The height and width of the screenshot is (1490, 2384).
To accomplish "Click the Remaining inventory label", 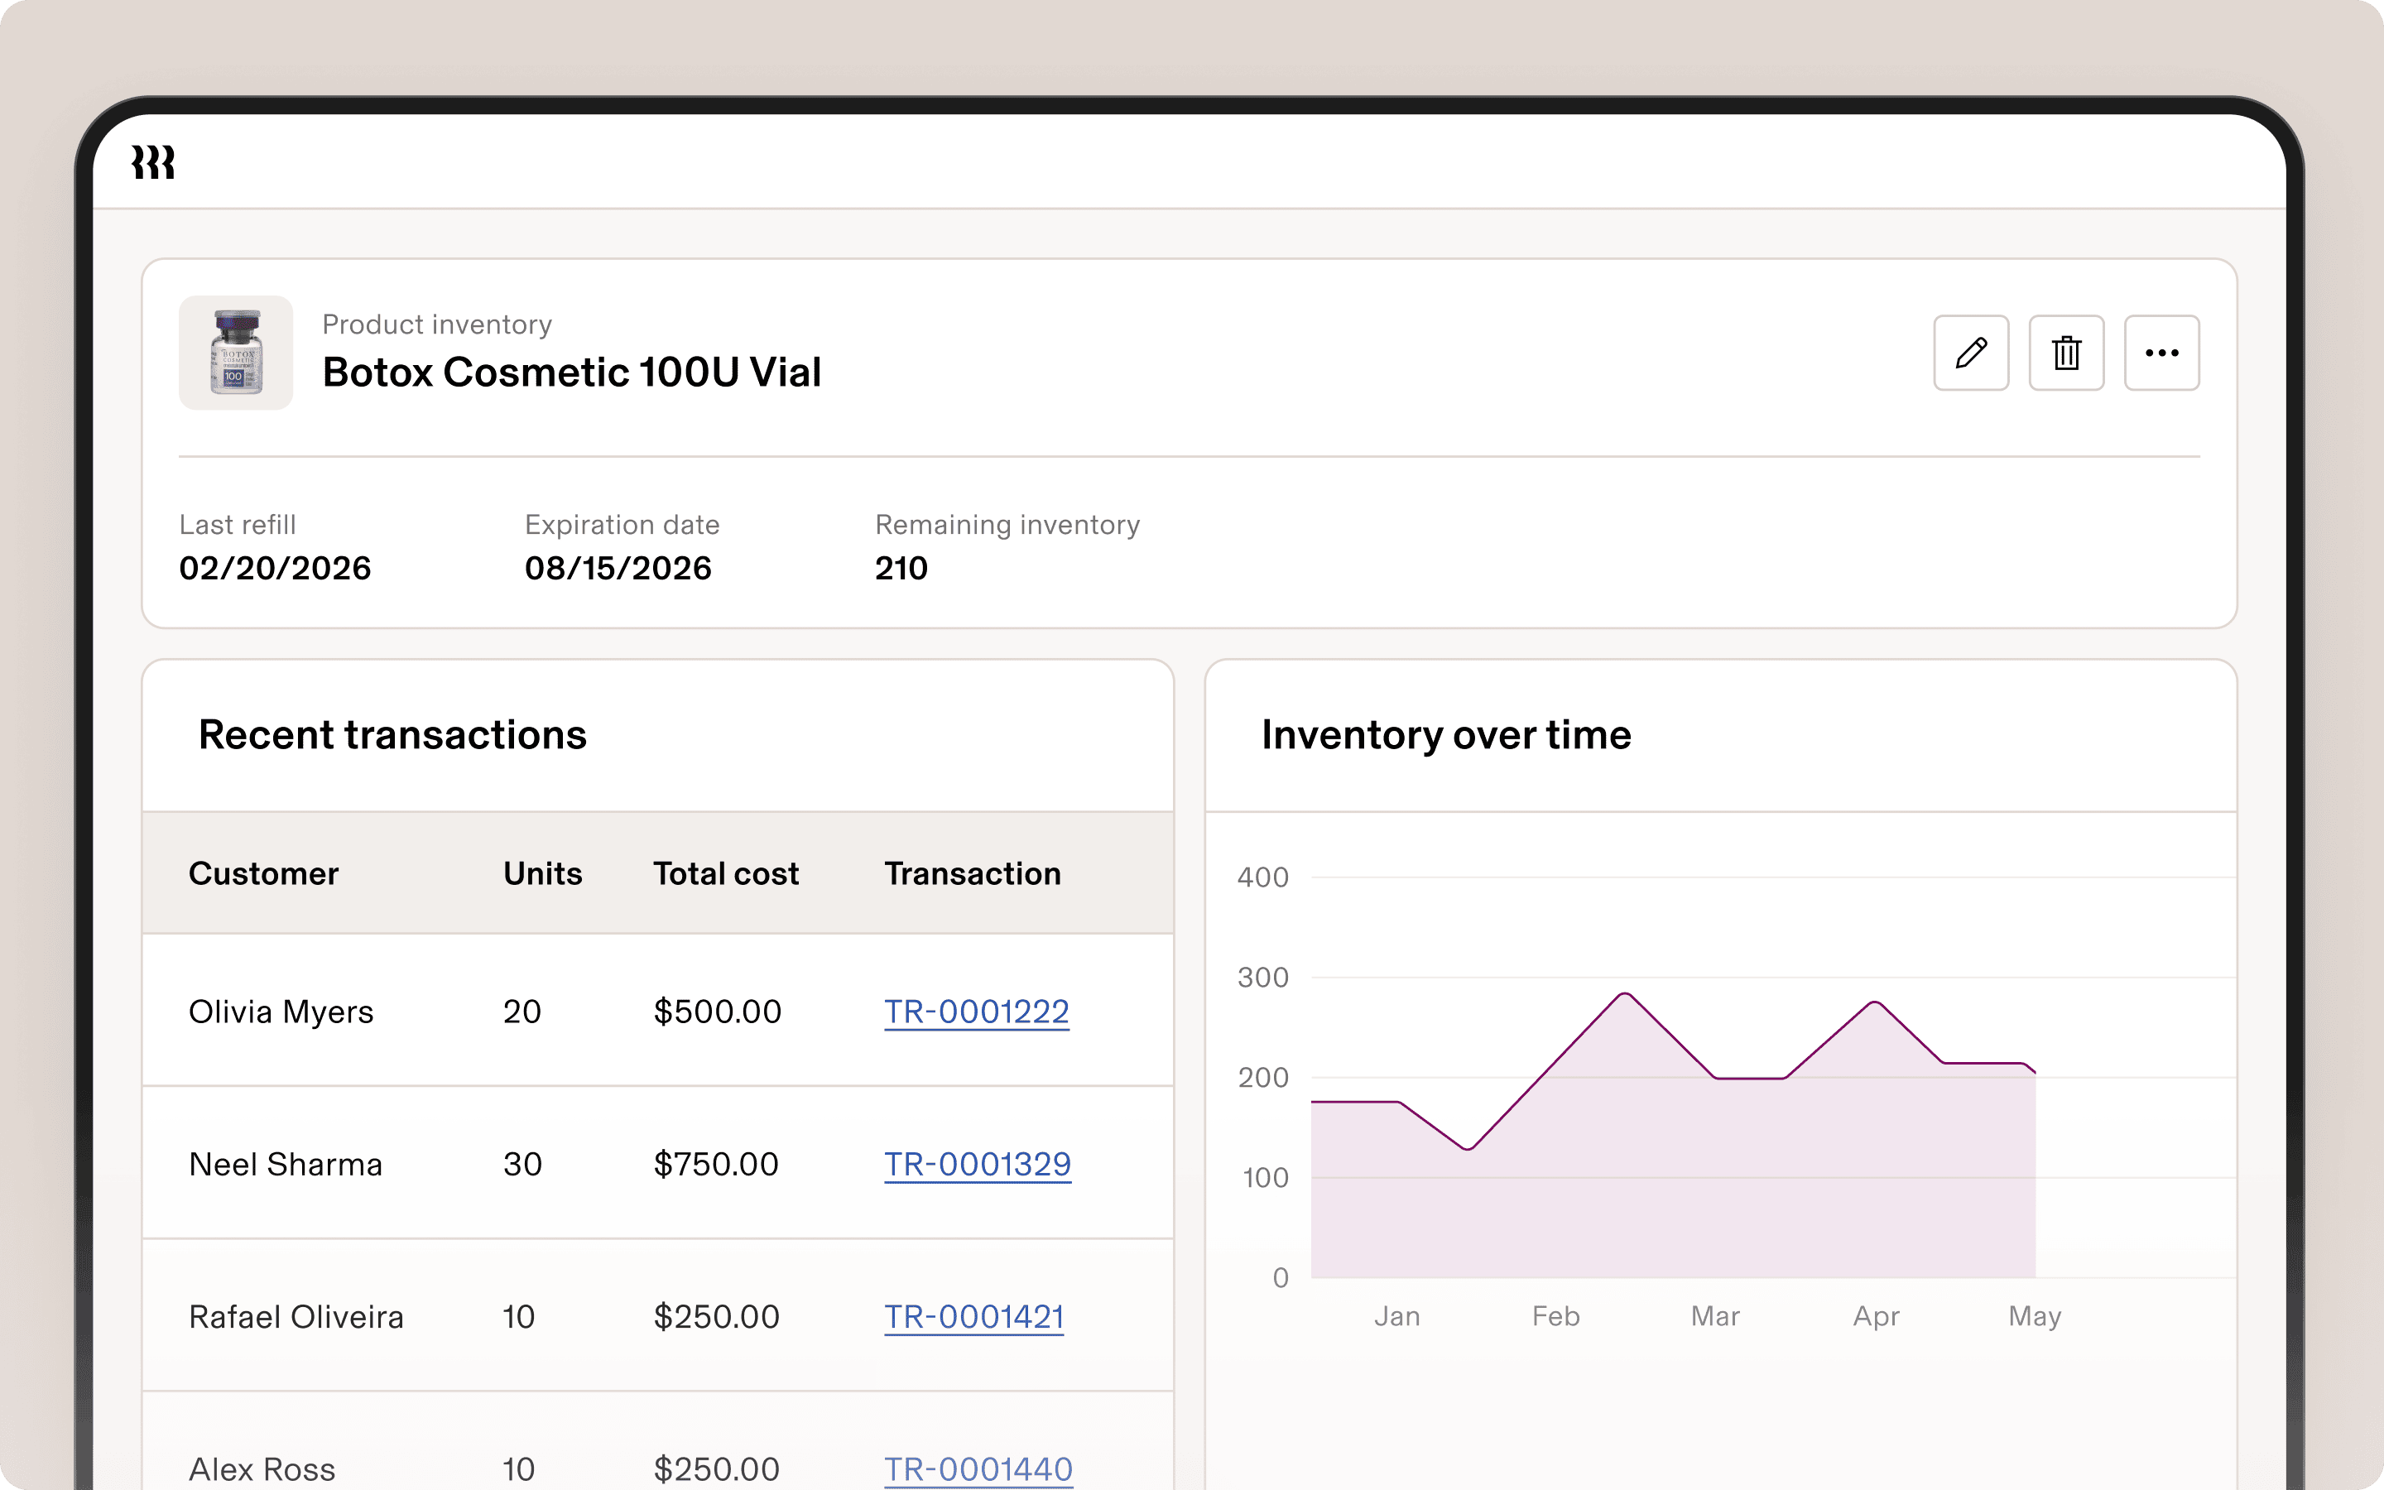I will pyautogui.click(x=1007, y=526).
